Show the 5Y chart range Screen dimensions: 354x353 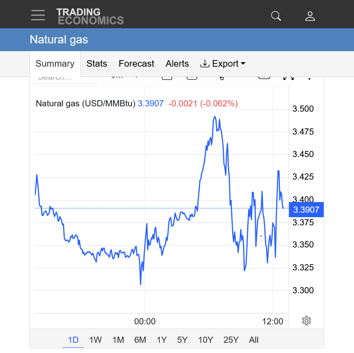pyautogui.click(x=182, y=340)
